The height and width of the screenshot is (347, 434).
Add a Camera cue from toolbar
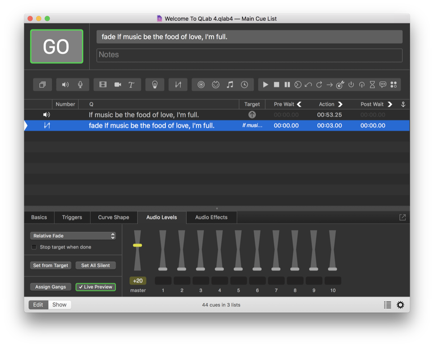(118, 85)
